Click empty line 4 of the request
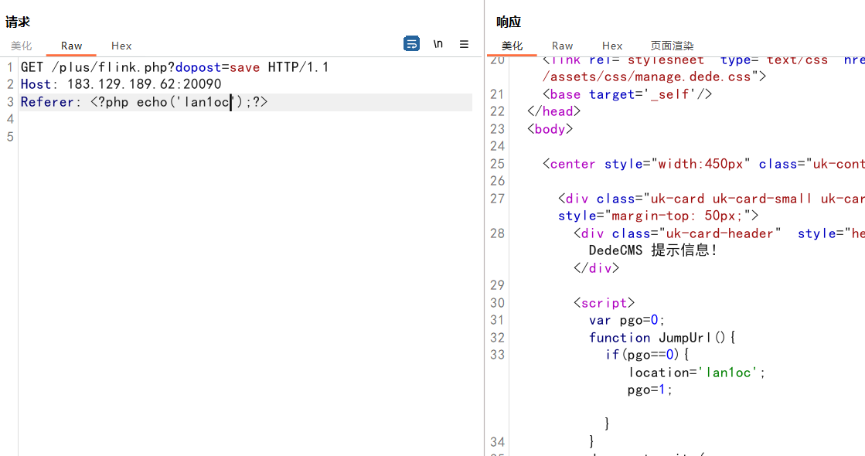 click(x=232, y=119)
